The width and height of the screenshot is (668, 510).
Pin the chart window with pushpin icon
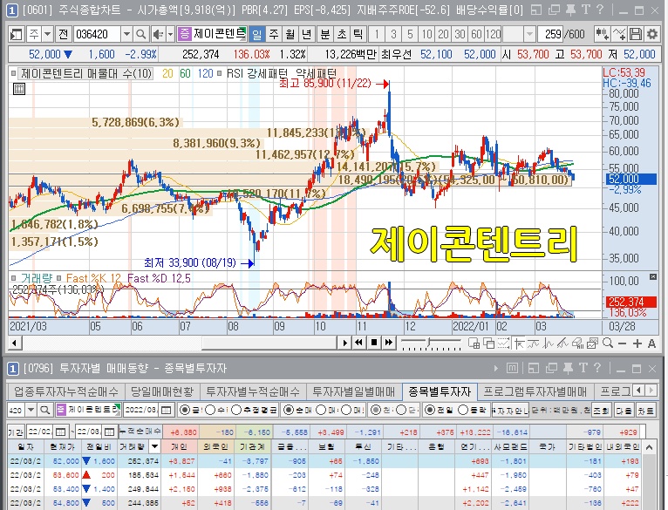(x=570, y=10)
